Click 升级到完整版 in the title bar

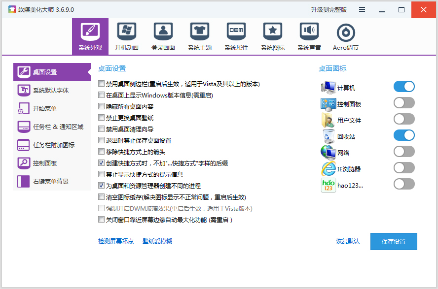[x=329, y=10]
